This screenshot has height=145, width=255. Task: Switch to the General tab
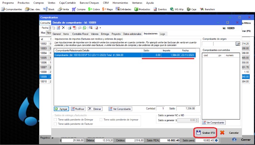(56, 34)
